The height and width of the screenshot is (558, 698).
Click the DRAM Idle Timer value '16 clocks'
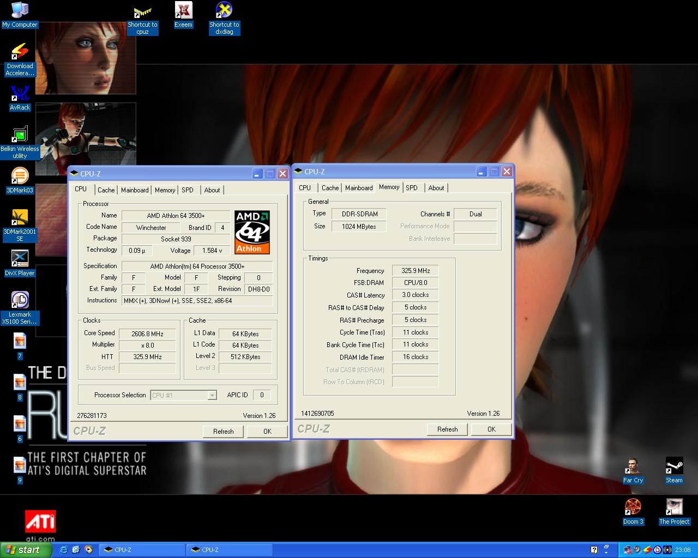click(416, 357)
